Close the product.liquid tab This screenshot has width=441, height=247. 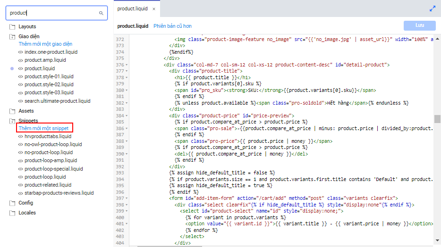click(154, 9)
